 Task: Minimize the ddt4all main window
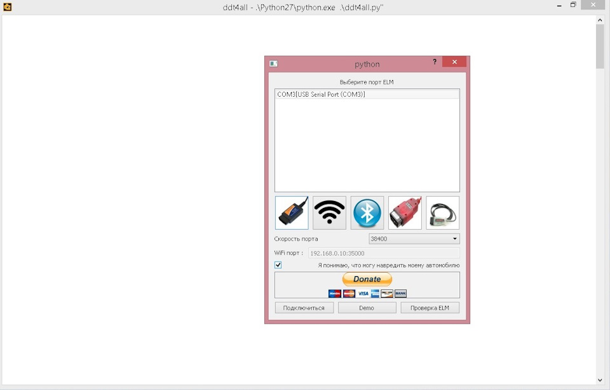pyautogui.click(x=559, y=6)
